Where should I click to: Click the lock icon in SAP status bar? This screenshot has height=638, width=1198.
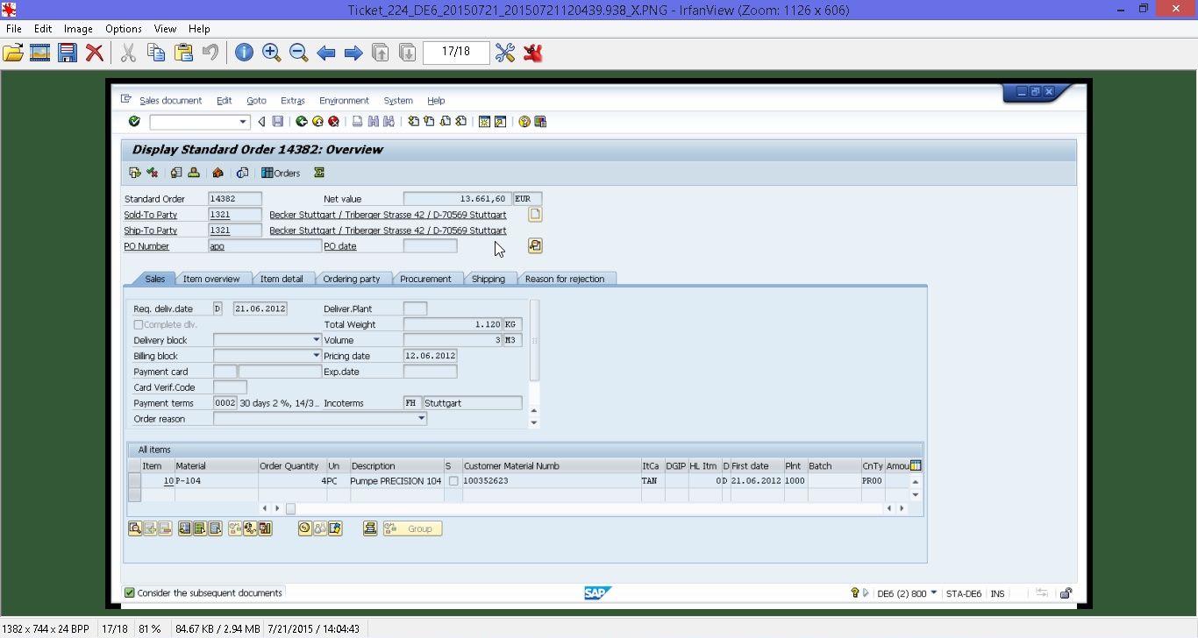pos(1066,593)
